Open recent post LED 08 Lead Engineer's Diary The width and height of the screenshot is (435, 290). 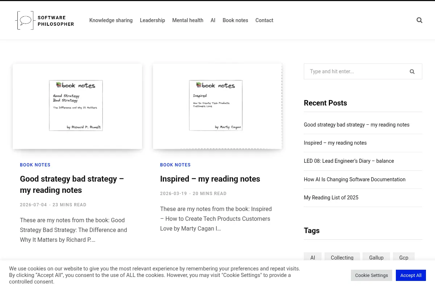pos(349,161)
